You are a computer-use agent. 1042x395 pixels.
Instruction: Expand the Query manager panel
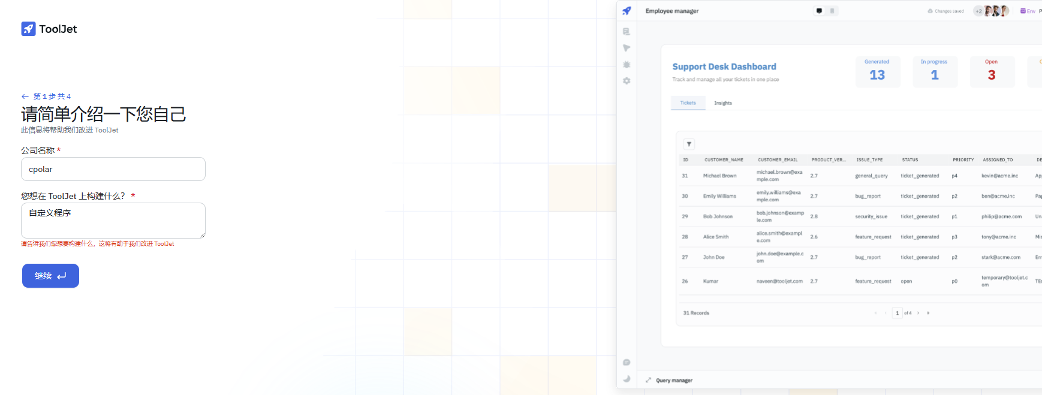tap(648, 380)
